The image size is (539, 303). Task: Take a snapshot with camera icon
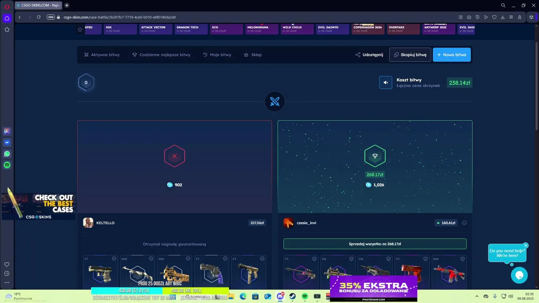tap(469, 17)
